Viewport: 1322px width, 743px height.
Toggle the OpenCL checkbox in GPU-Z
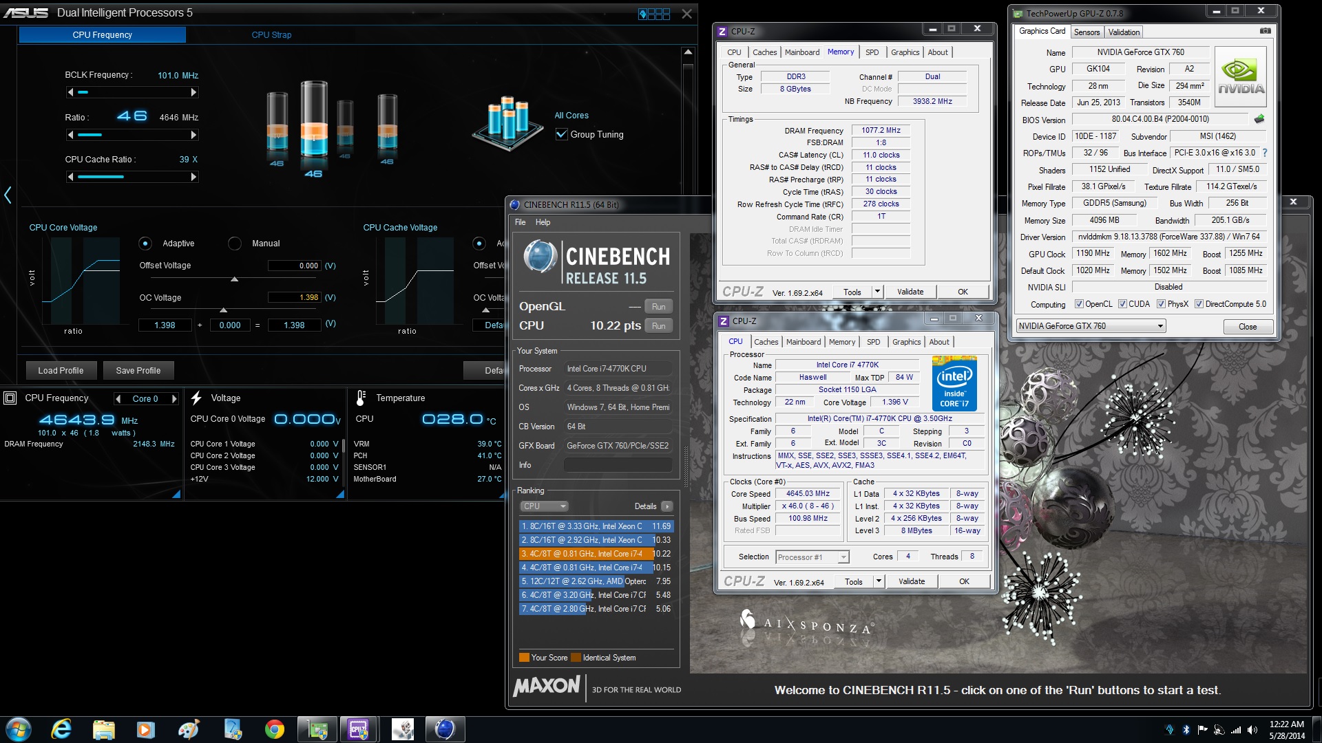pos(1079,304)
